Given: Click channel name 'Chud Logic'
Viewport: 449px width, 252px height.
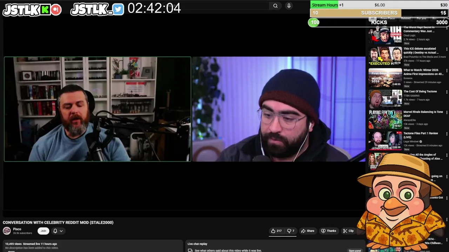Looking at the screenshot, I should click(x=409, y=35).
